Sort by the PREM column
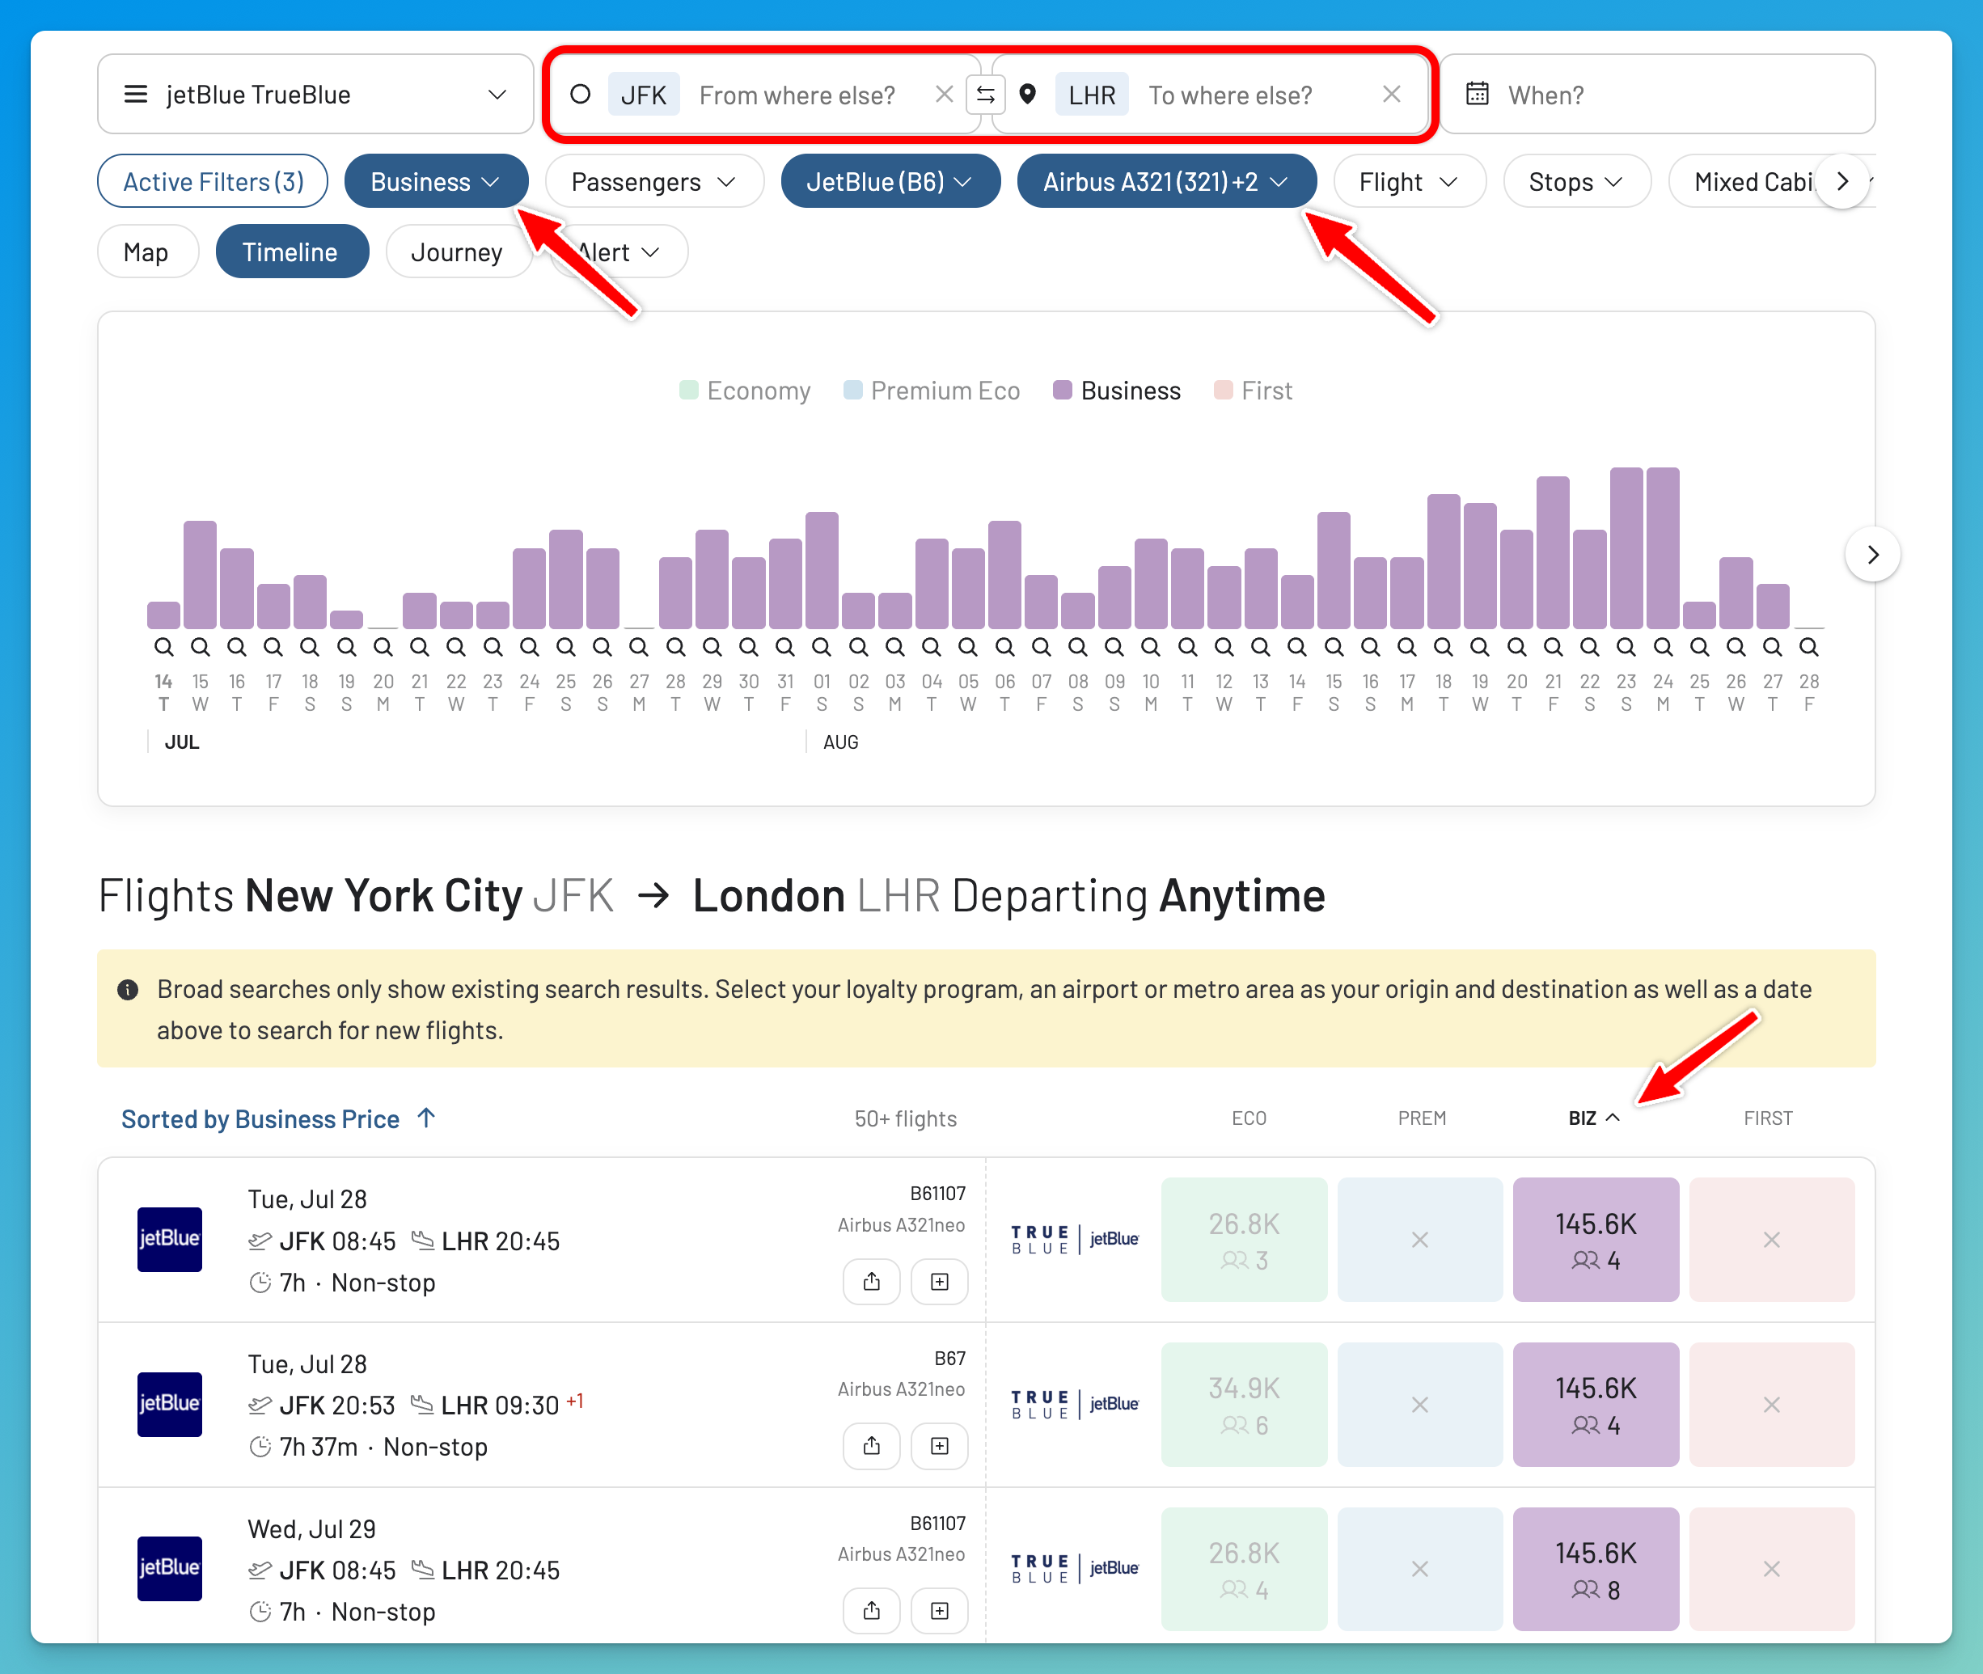Image resolution: width=1983 pixels, height=1674 pixels. (x=1421, y=1118)
